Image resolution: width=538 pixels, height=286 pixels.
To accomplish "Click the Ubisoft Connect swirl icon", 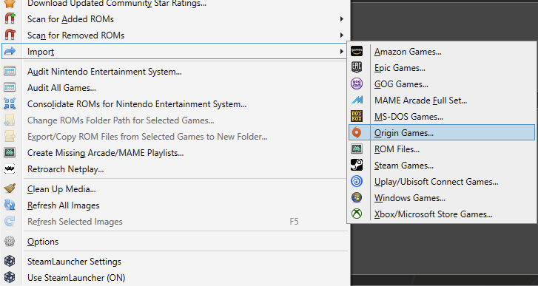I will tap(357, 182).
